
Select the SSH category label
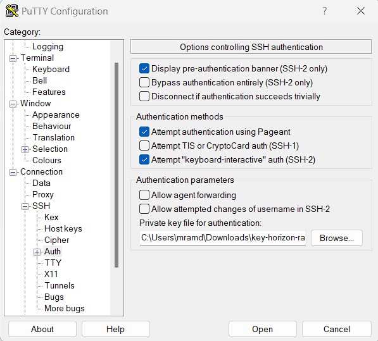point(41,206)
